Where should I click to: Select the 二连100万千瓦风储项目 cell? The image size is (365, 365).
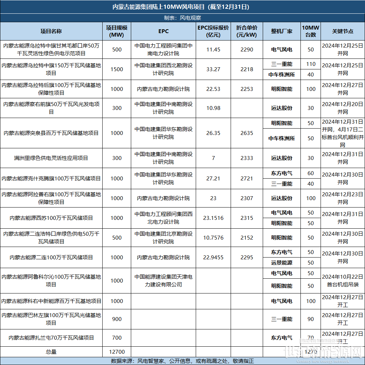coord(51,258)
